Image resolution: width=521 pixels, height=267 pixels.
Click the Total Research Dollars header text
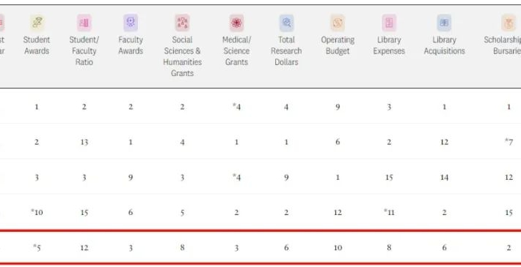286,51
